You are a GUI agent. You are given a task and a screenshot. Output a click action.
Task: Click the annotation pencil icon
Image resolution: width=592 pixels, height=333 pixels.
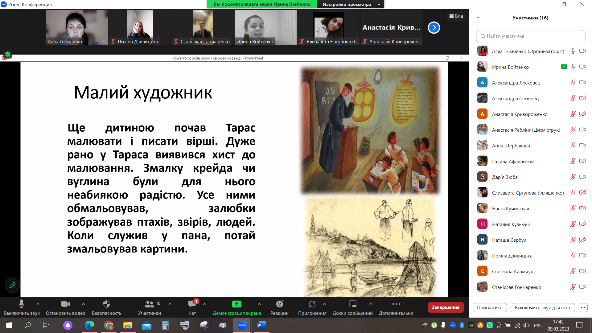(12, 285)
